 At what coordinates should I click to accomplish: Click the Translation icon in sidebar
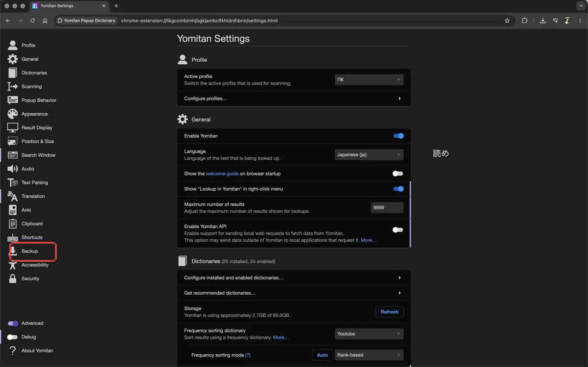point(13,196)
